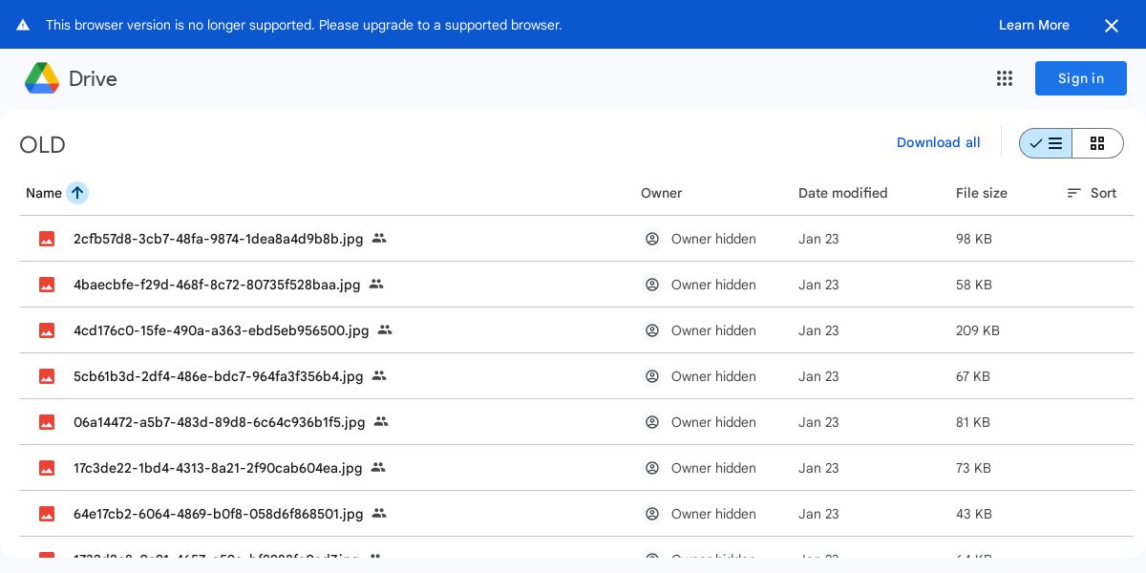This screenshot has height=573, width=1146.
Task: Dismiss the unsupported browser banner
Action: click(x=1111, y=26)
